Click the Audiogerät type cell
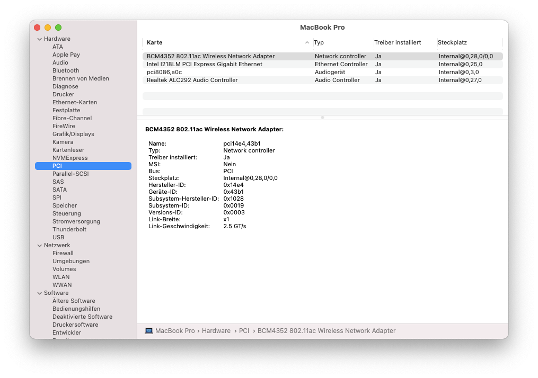 (x=330, y=72)
